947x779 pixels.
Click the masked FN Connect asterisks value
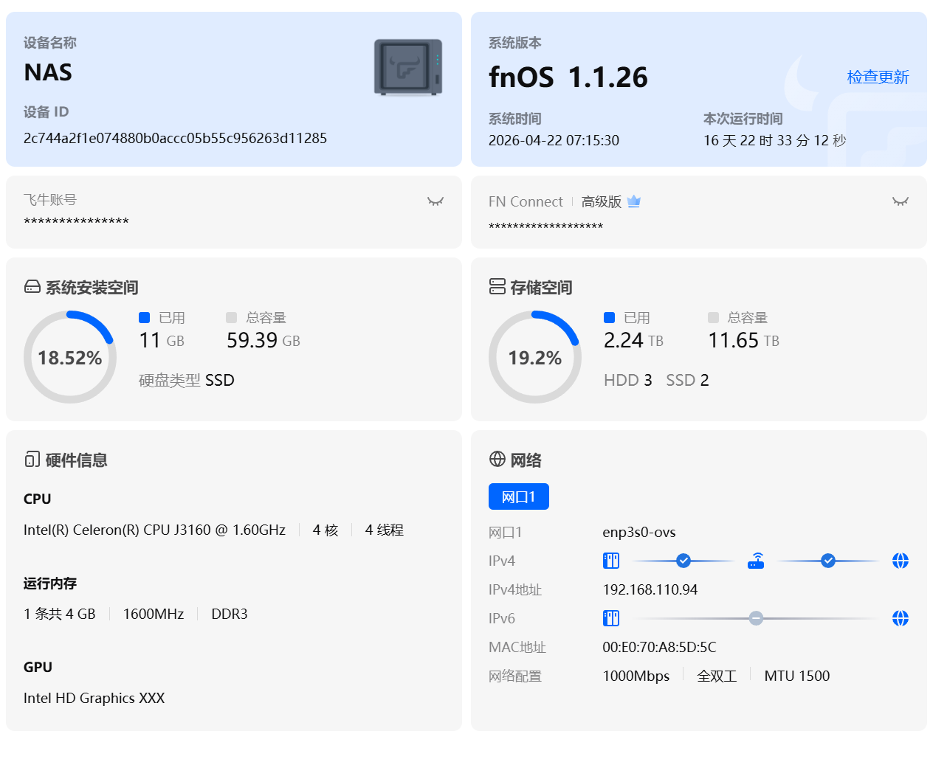coord(546,226)
